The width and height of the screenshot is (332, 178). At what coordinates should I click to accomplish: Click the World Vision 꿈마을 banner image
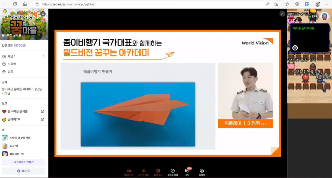click(x=24, y=24)
